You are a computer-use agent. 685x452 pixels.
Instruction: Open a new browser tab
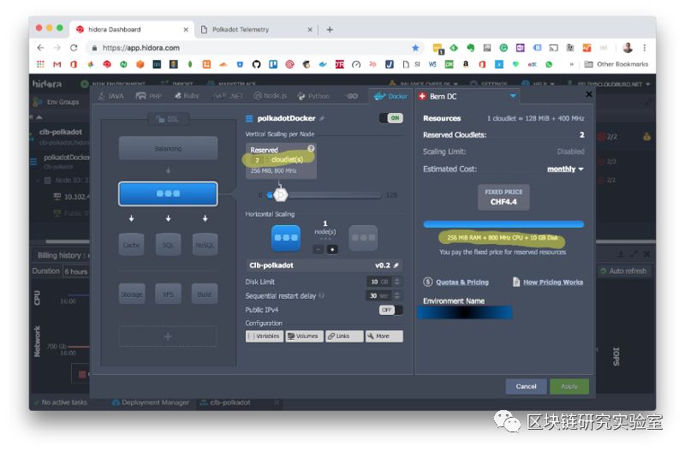click(330, 30)
